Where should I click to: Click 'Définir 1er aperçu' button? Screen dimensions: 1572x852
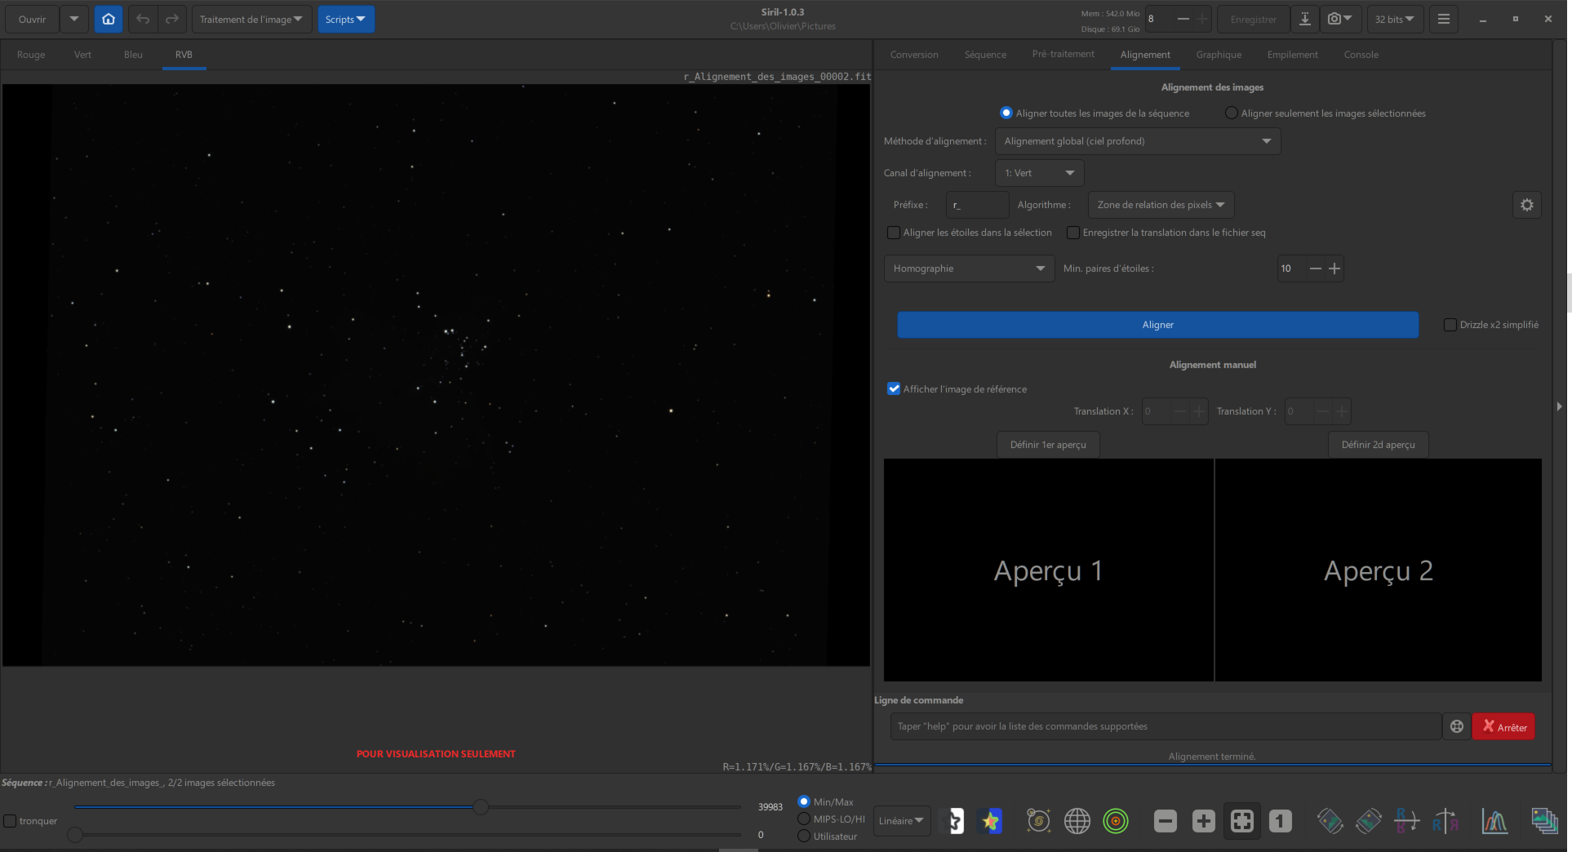[1048, 445]
